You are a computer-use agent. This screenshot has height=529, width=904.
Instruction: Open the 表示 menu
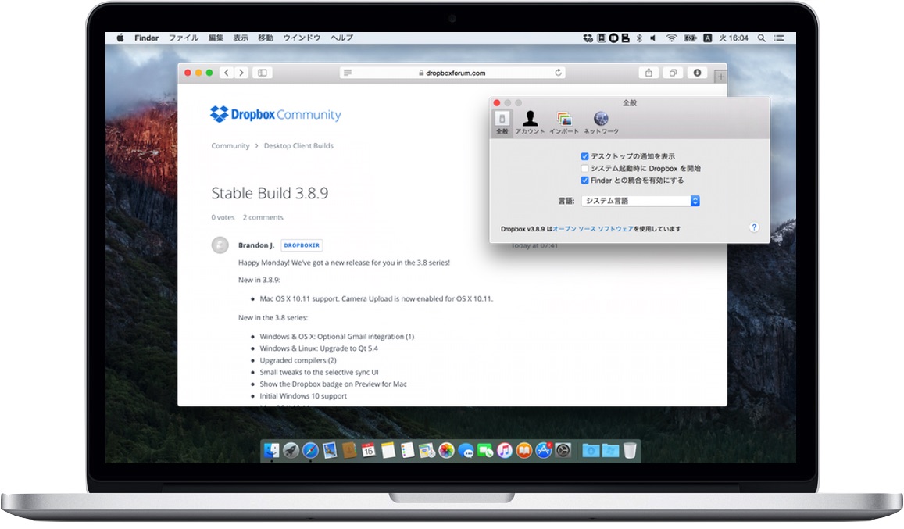(x=241, y=38)
